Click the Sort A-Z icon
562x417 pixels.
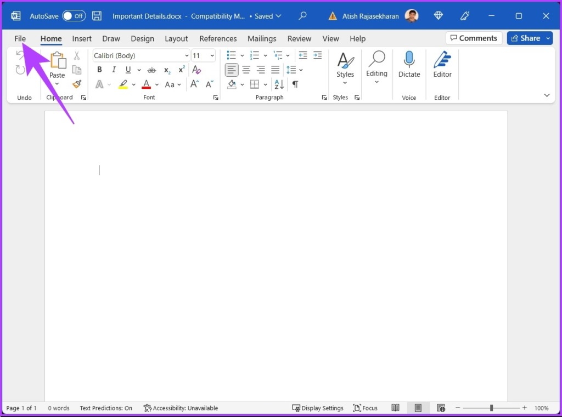(x=279, y=84)
